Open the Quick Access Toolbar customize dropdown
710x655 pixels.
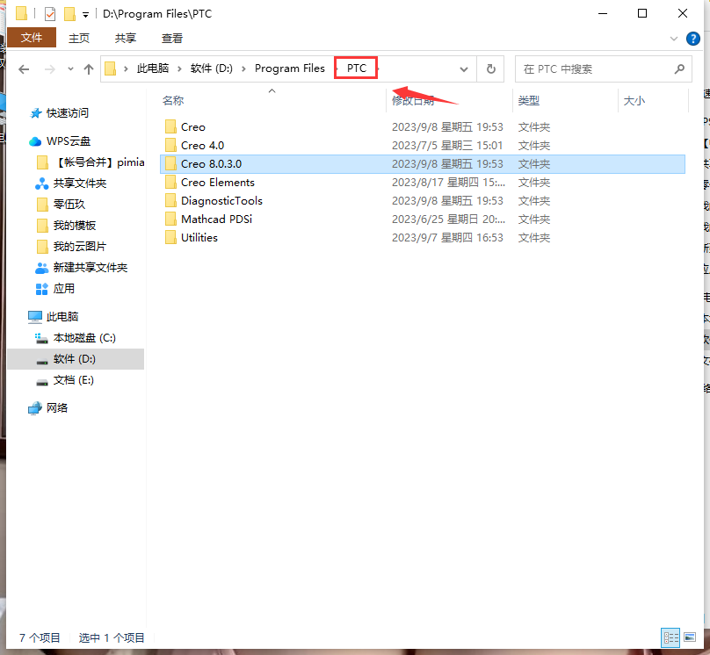(x=85, y=15)
